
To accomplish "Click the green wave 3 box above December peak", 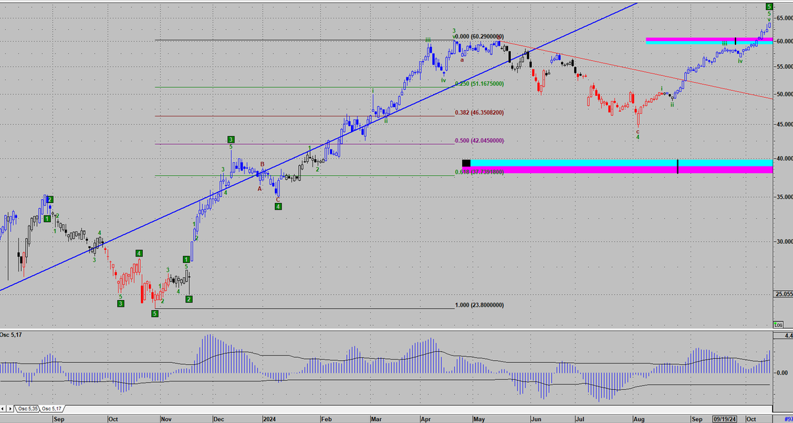I will click(231, 139).
